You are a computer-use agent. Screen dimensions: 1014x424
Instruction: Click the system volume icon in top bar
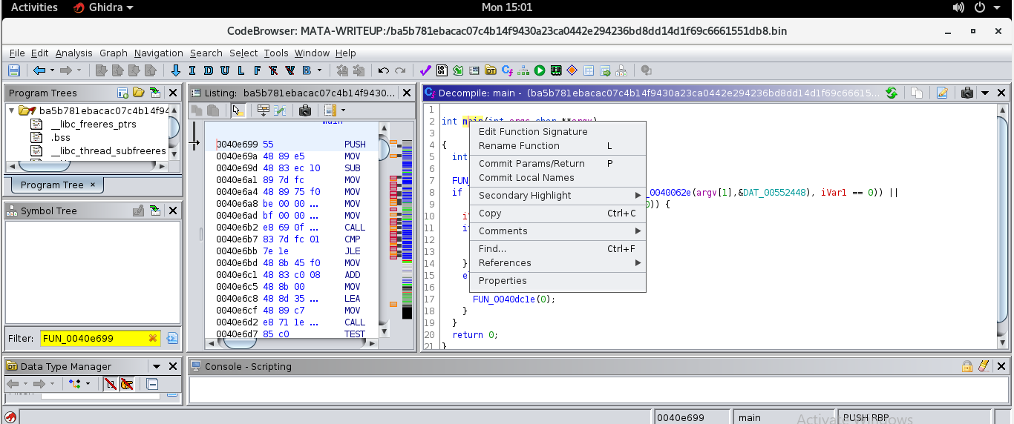958,7
